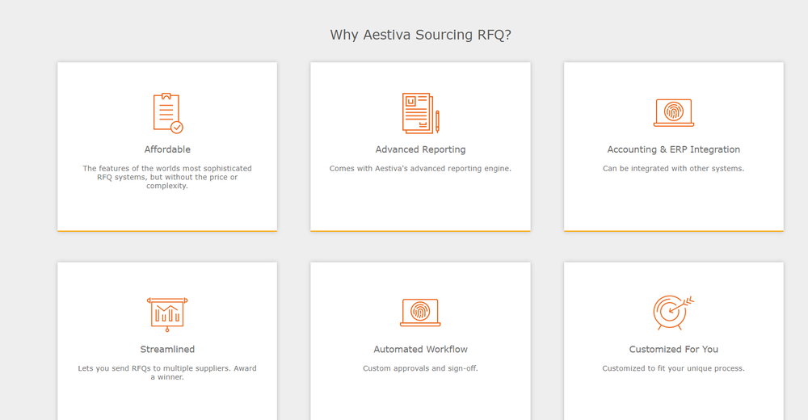Click 'Customized to fit your unique process.'

pyautogui.click(x=674, y=368)
